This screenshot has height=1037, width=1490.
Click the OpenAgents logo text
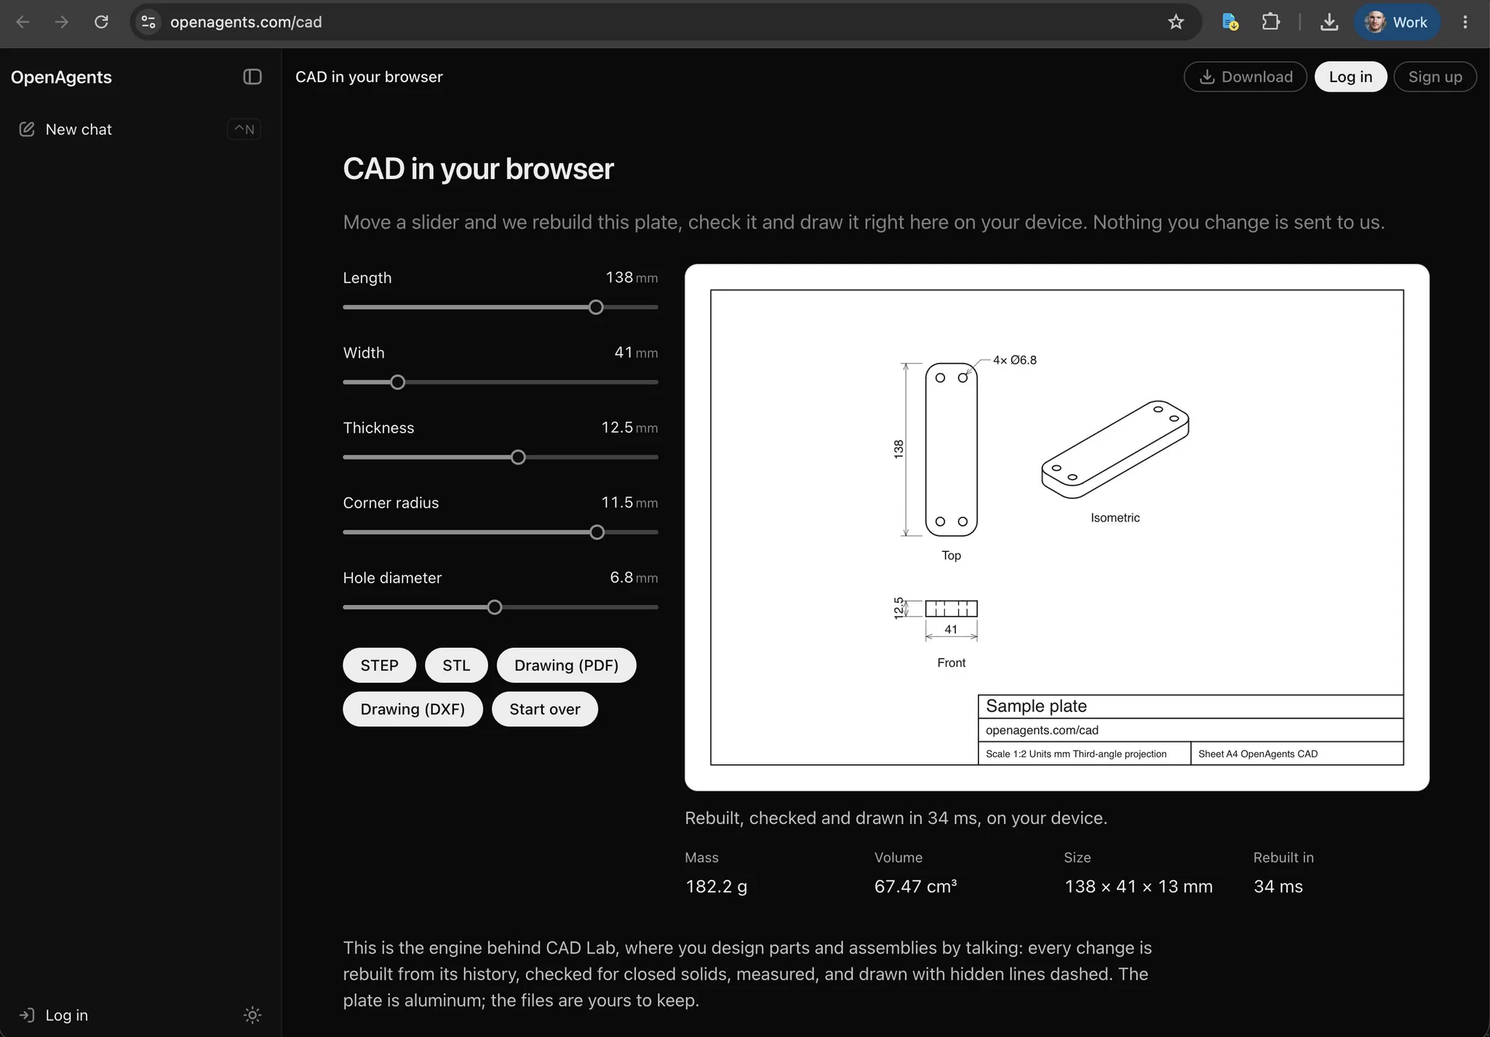point(61,77)
